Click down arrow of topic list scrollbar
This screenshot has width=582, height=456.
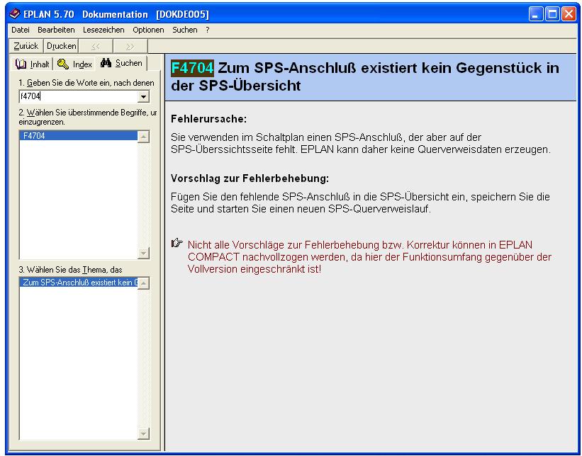(143, 433)
